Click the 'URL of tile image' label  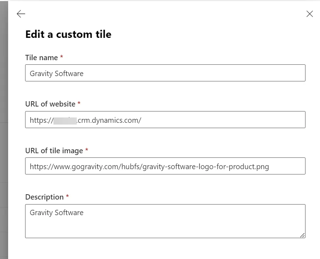coord(54,151)
